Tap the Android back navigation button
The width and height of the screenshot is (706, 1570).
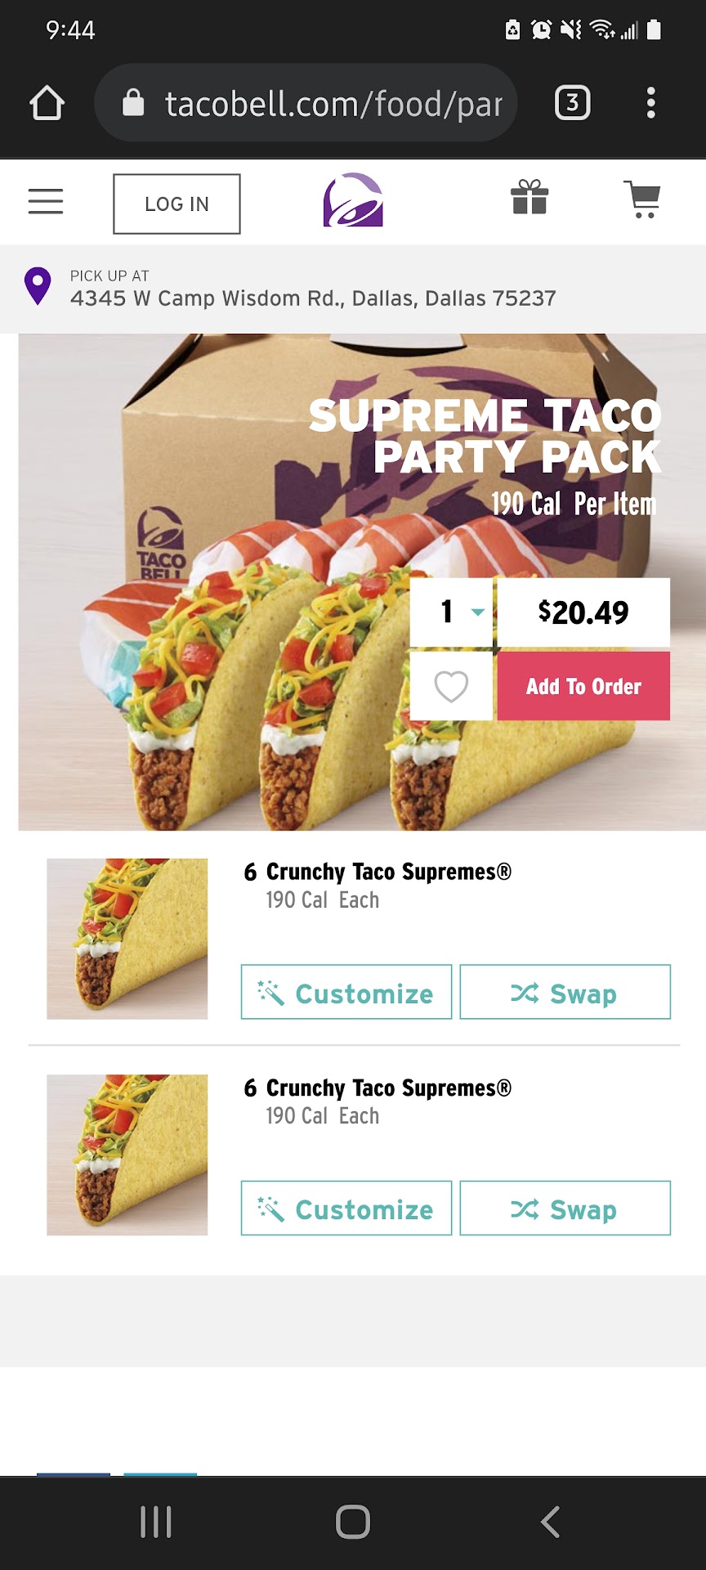click(551, 1522)
